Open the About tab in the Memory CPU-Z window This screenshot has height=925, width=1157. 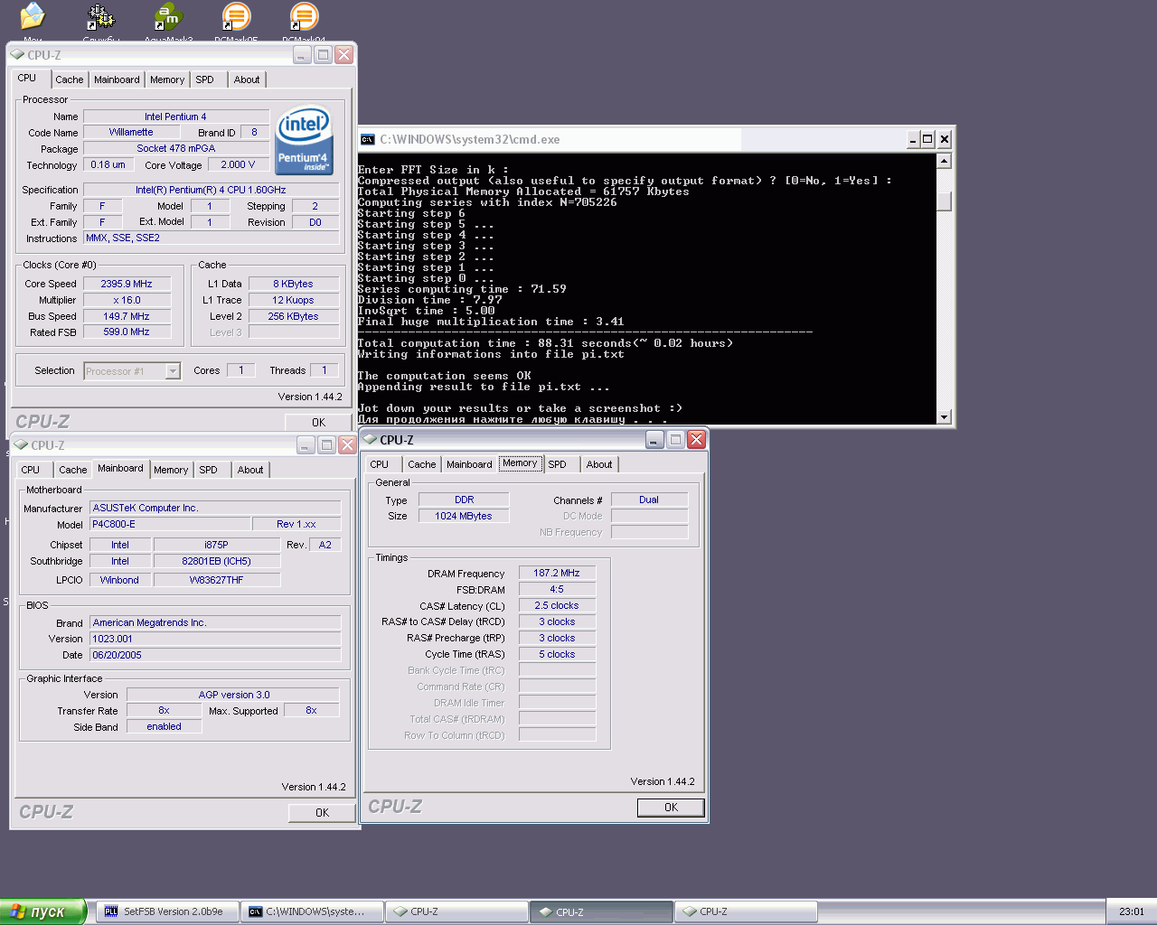(599, 464)
